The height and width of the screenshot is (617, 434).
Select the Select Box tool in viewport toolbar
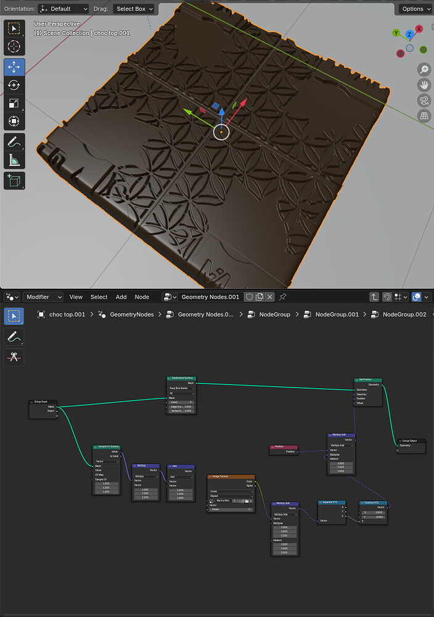pos(14,28)
